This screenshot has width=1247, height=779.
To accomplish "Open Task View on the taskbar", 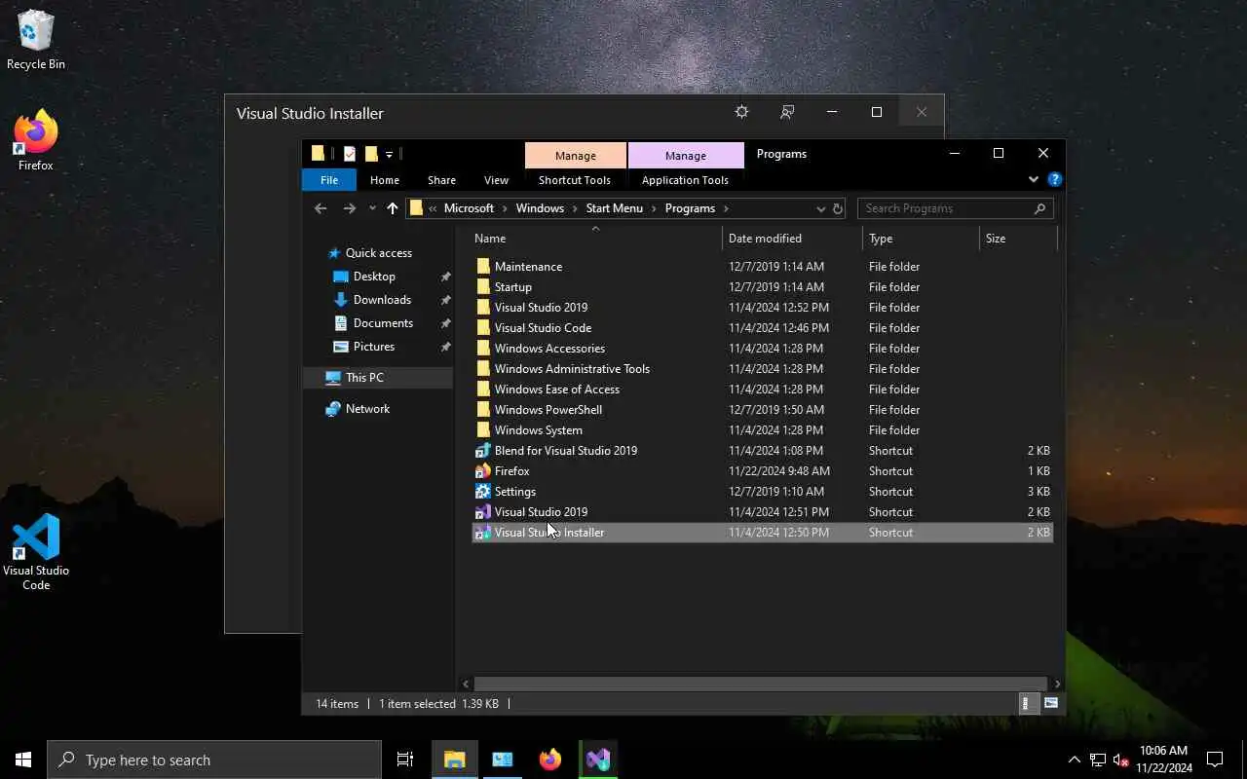I will click(405, 760).
